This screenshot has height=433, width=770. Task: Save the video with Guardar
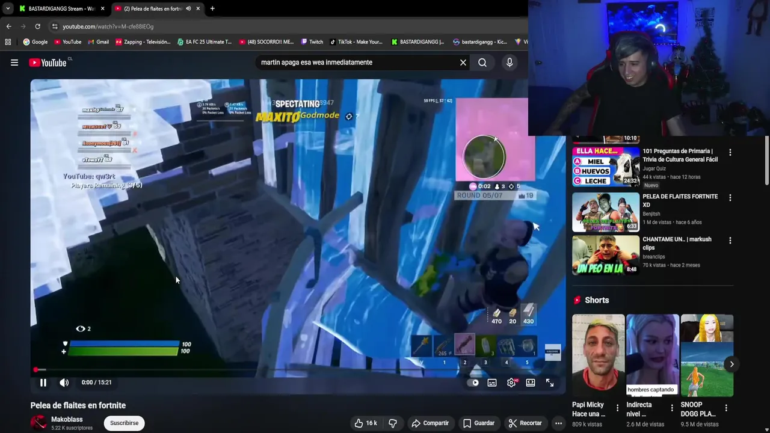(478, 423)
